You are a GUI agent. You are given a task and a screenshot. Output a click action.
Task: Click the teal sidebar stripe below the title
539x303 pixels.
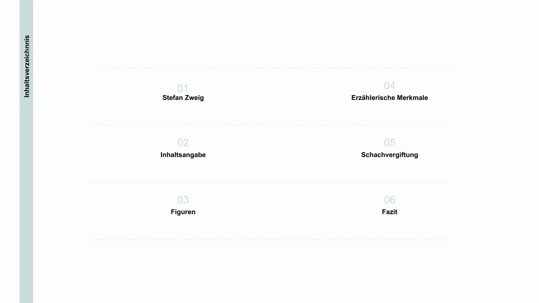[x=26, y=201]
